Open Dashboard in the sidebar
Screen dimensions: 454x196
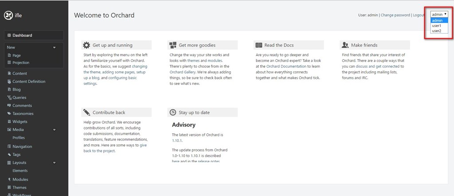pos(22,35)
